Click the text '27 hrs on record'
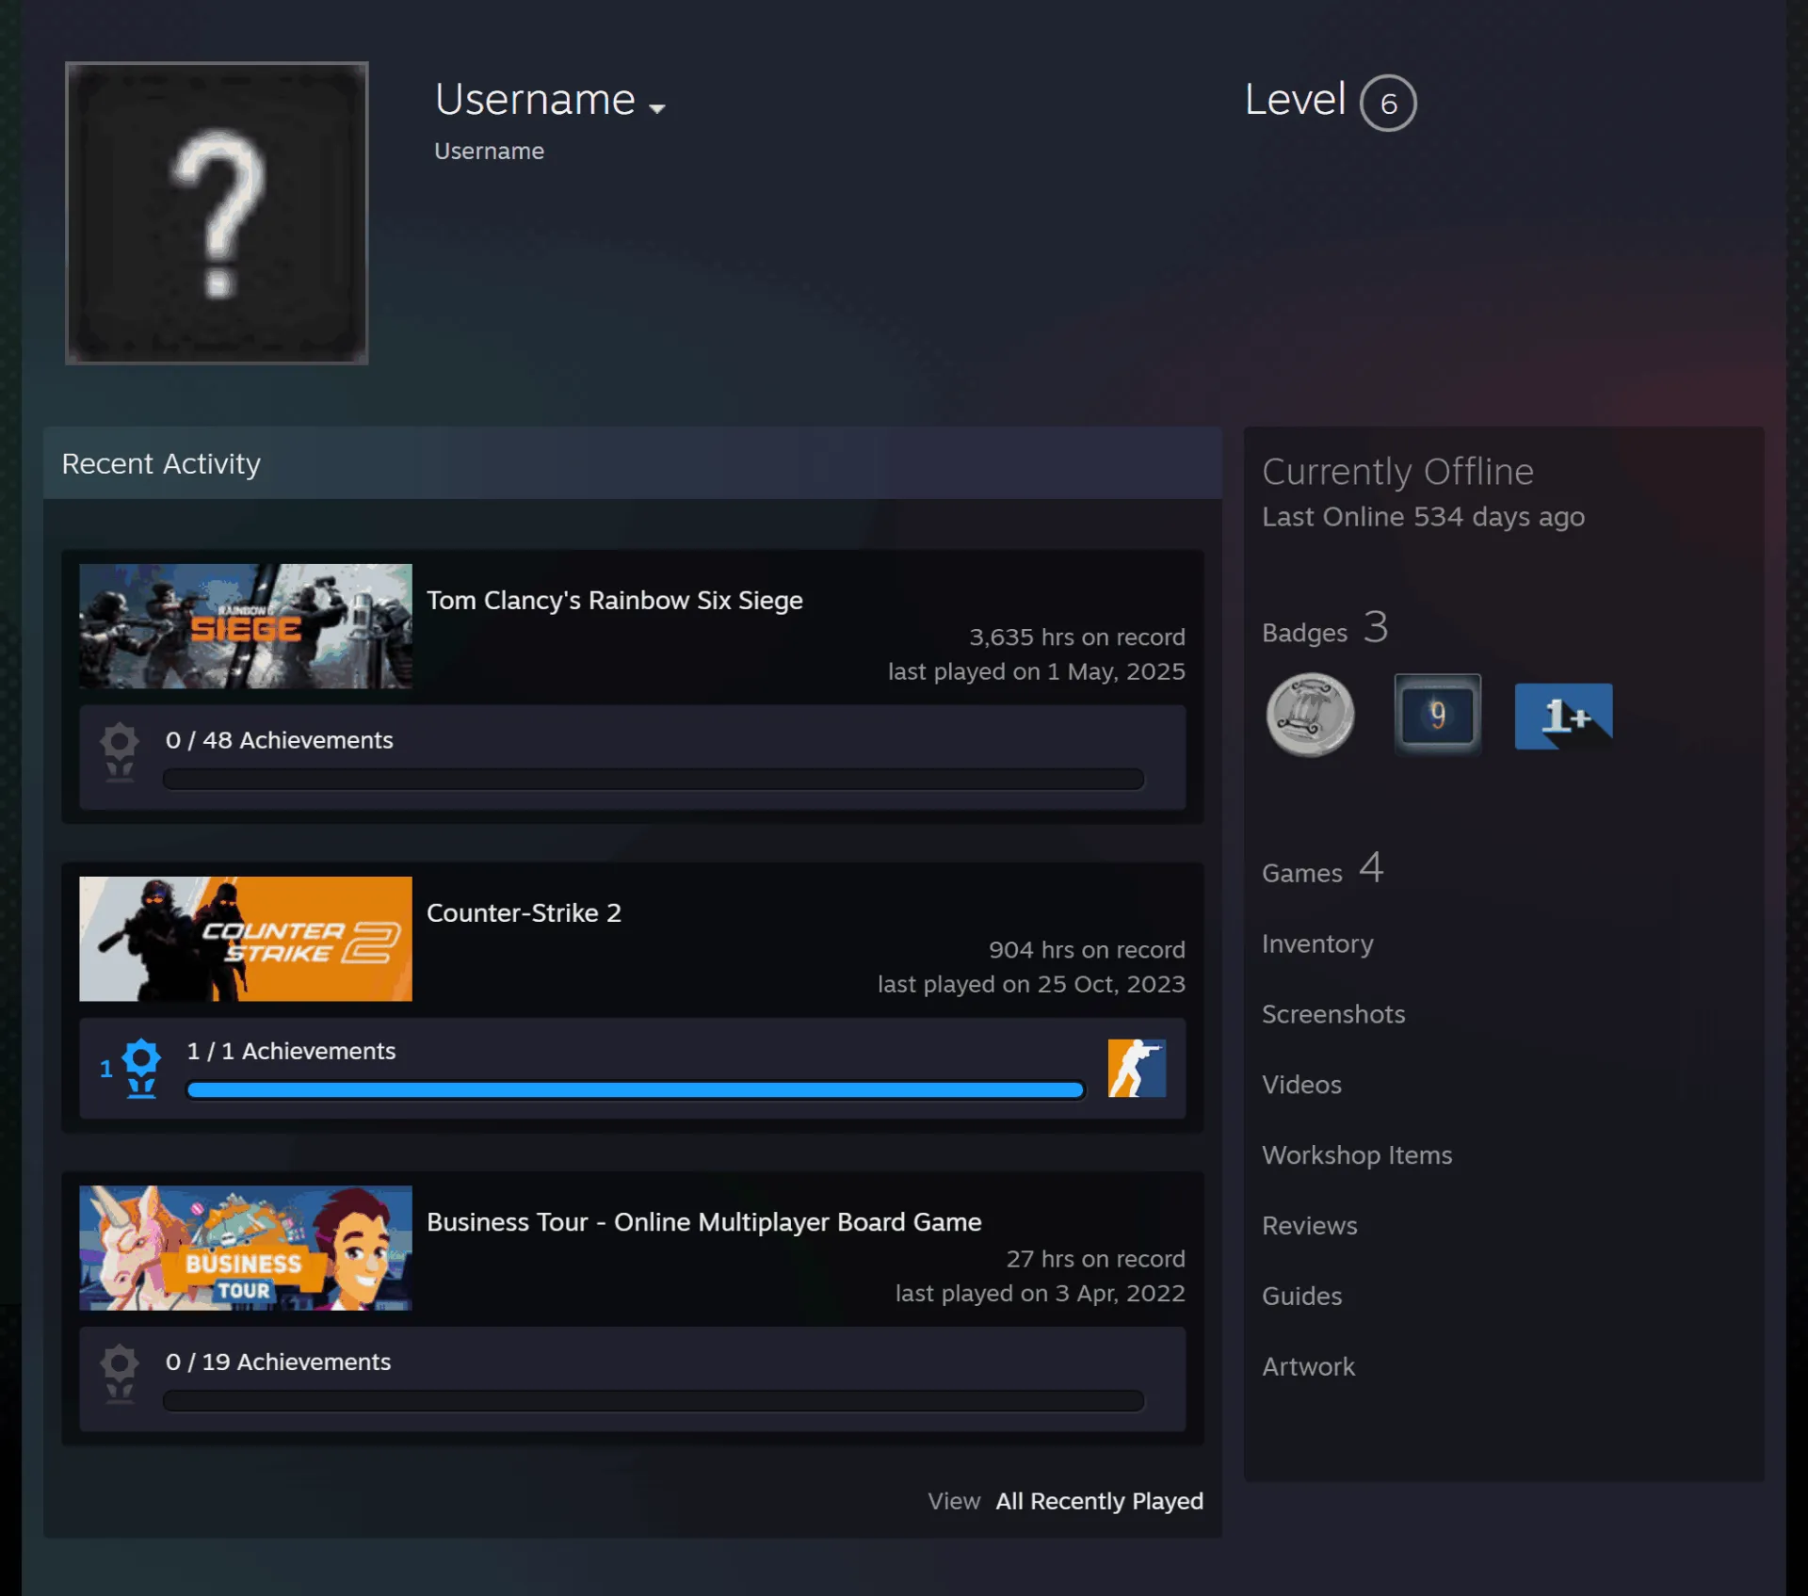The image size is (1808, 1596). tap(1095, 1259)
